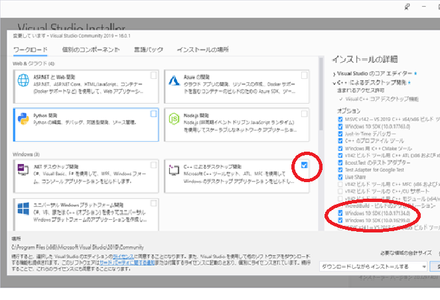Open the インストールの場所 tab
Viewport: 440px width, 300px height.
(x=202, y=50)
